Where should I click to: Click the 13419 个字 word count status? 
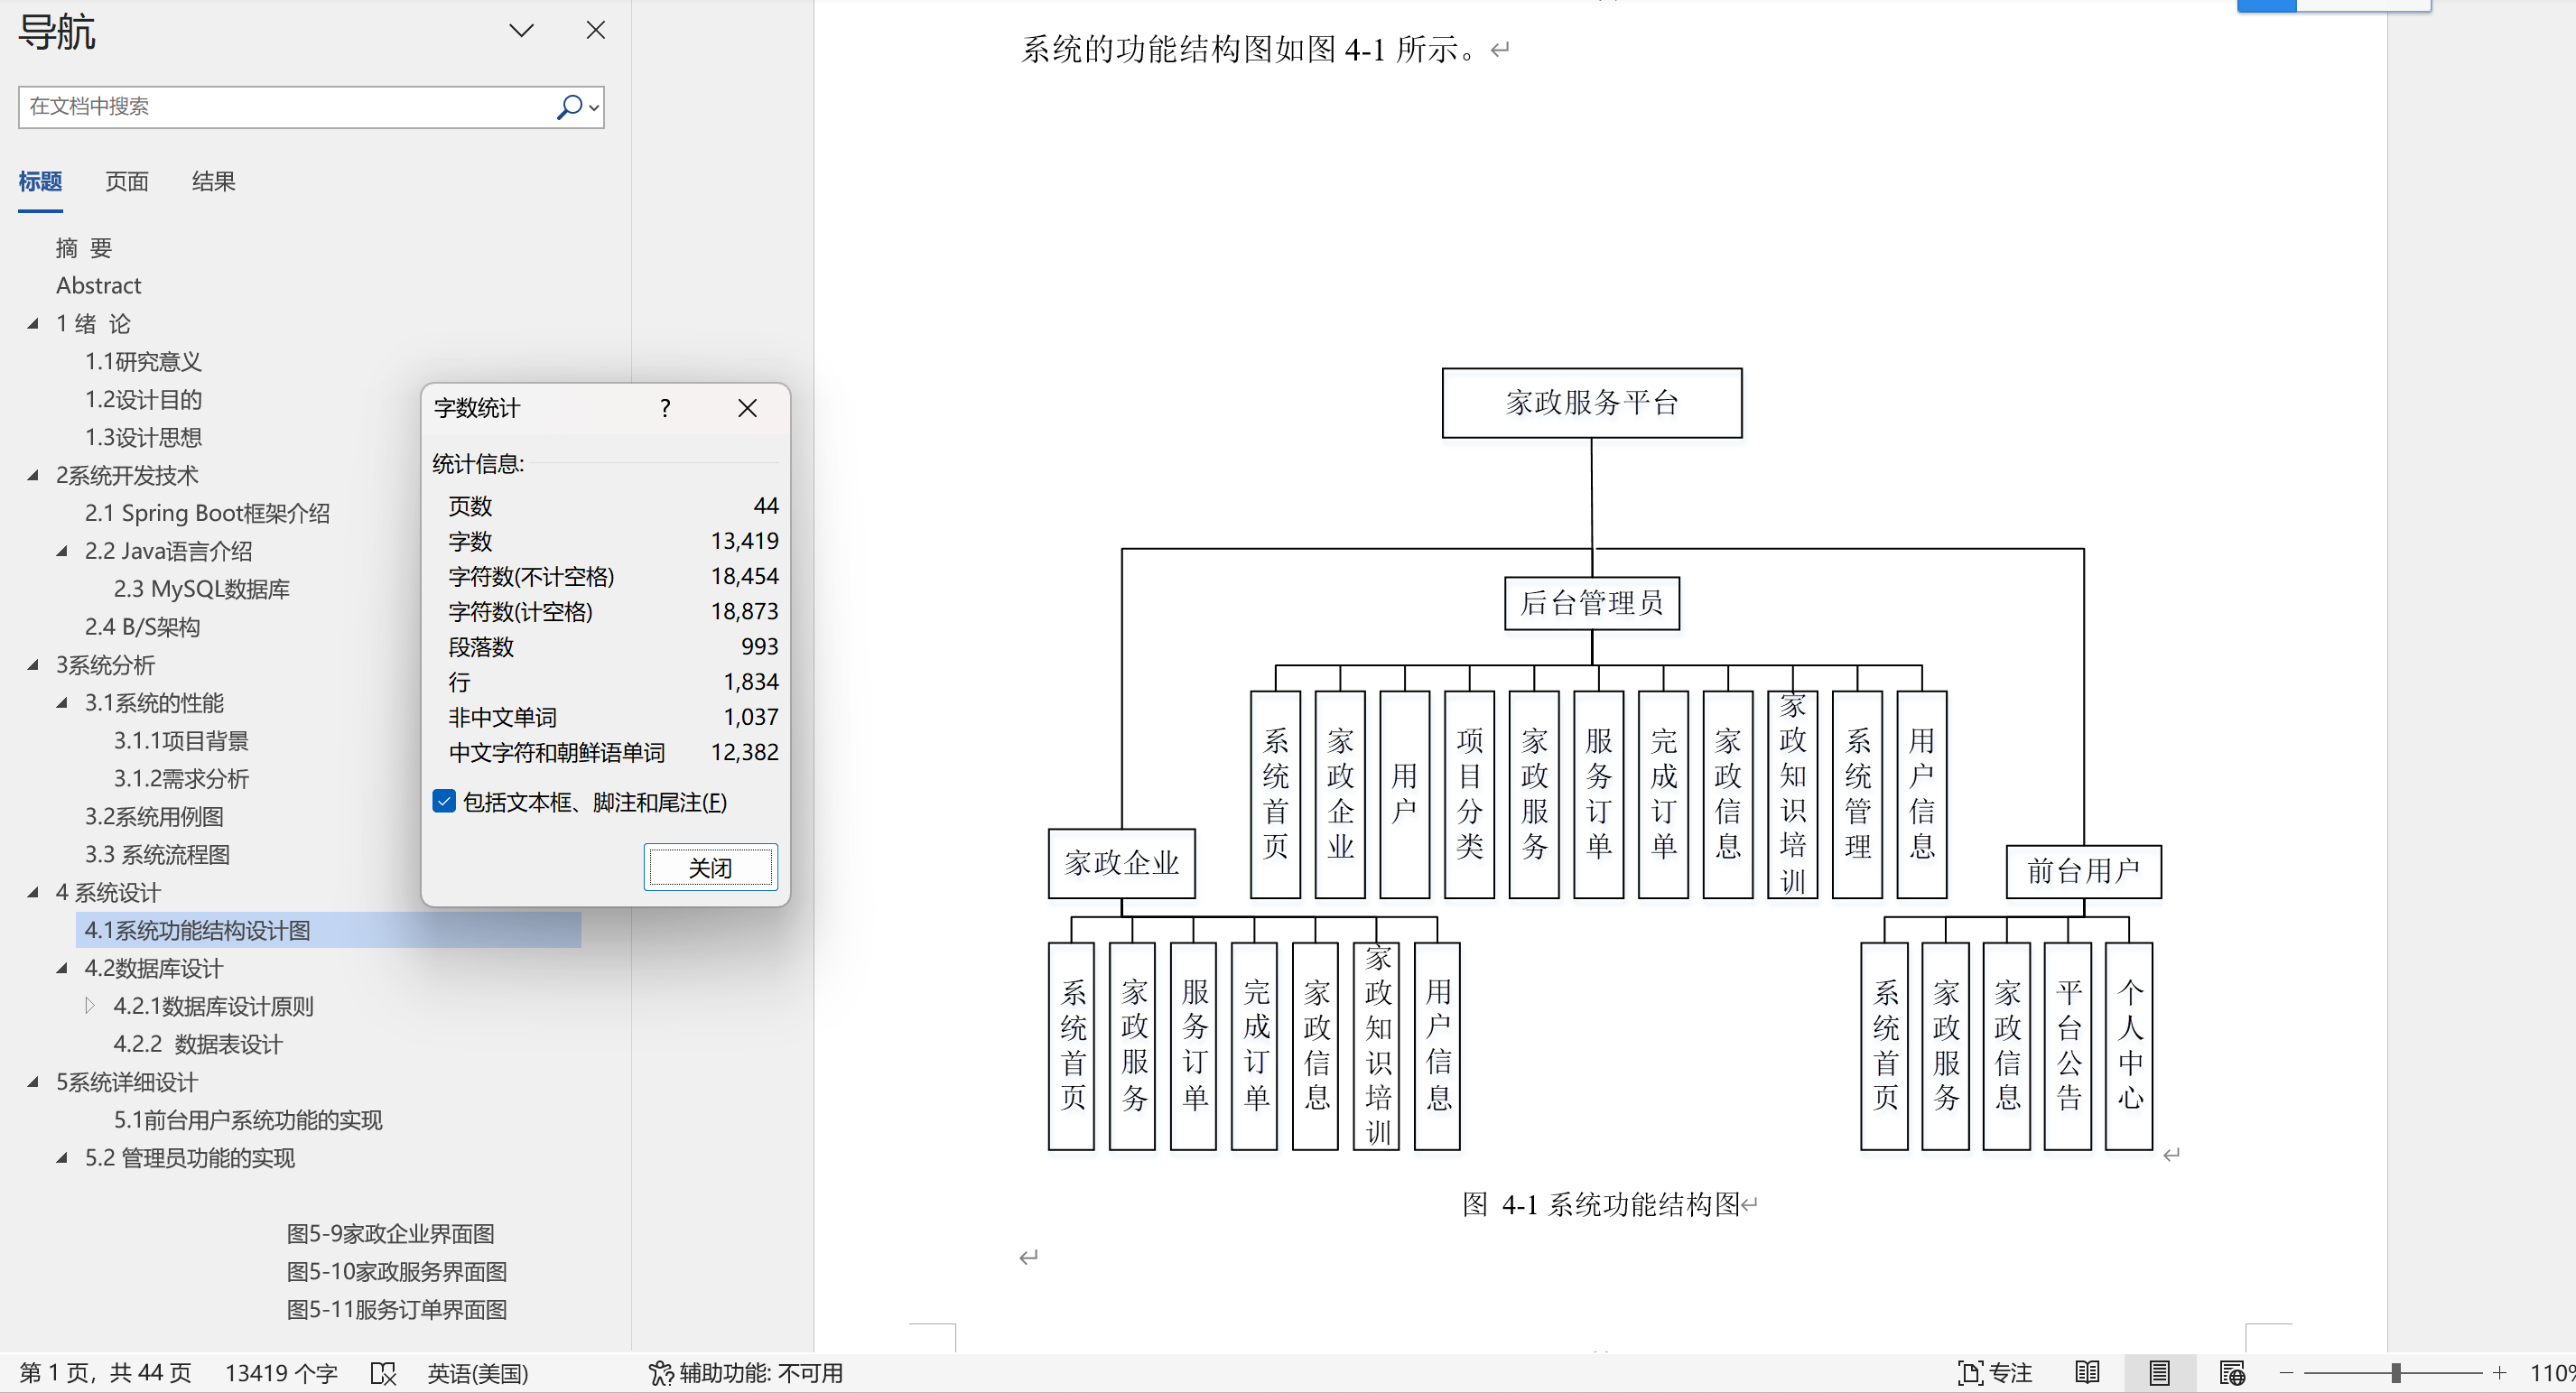(x=281, y=1373)
